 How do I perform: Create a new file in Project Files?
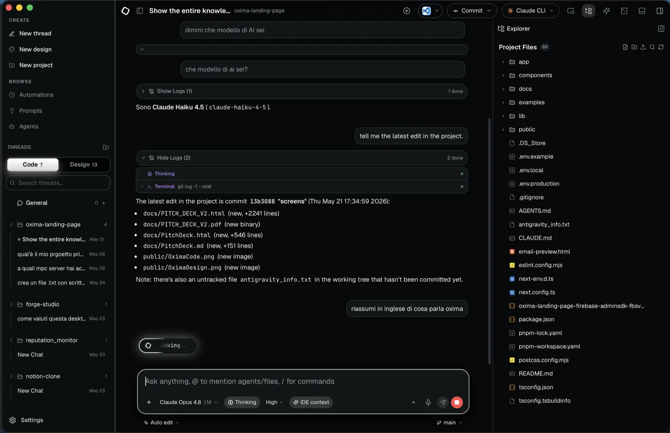click(x=625, y=47)
